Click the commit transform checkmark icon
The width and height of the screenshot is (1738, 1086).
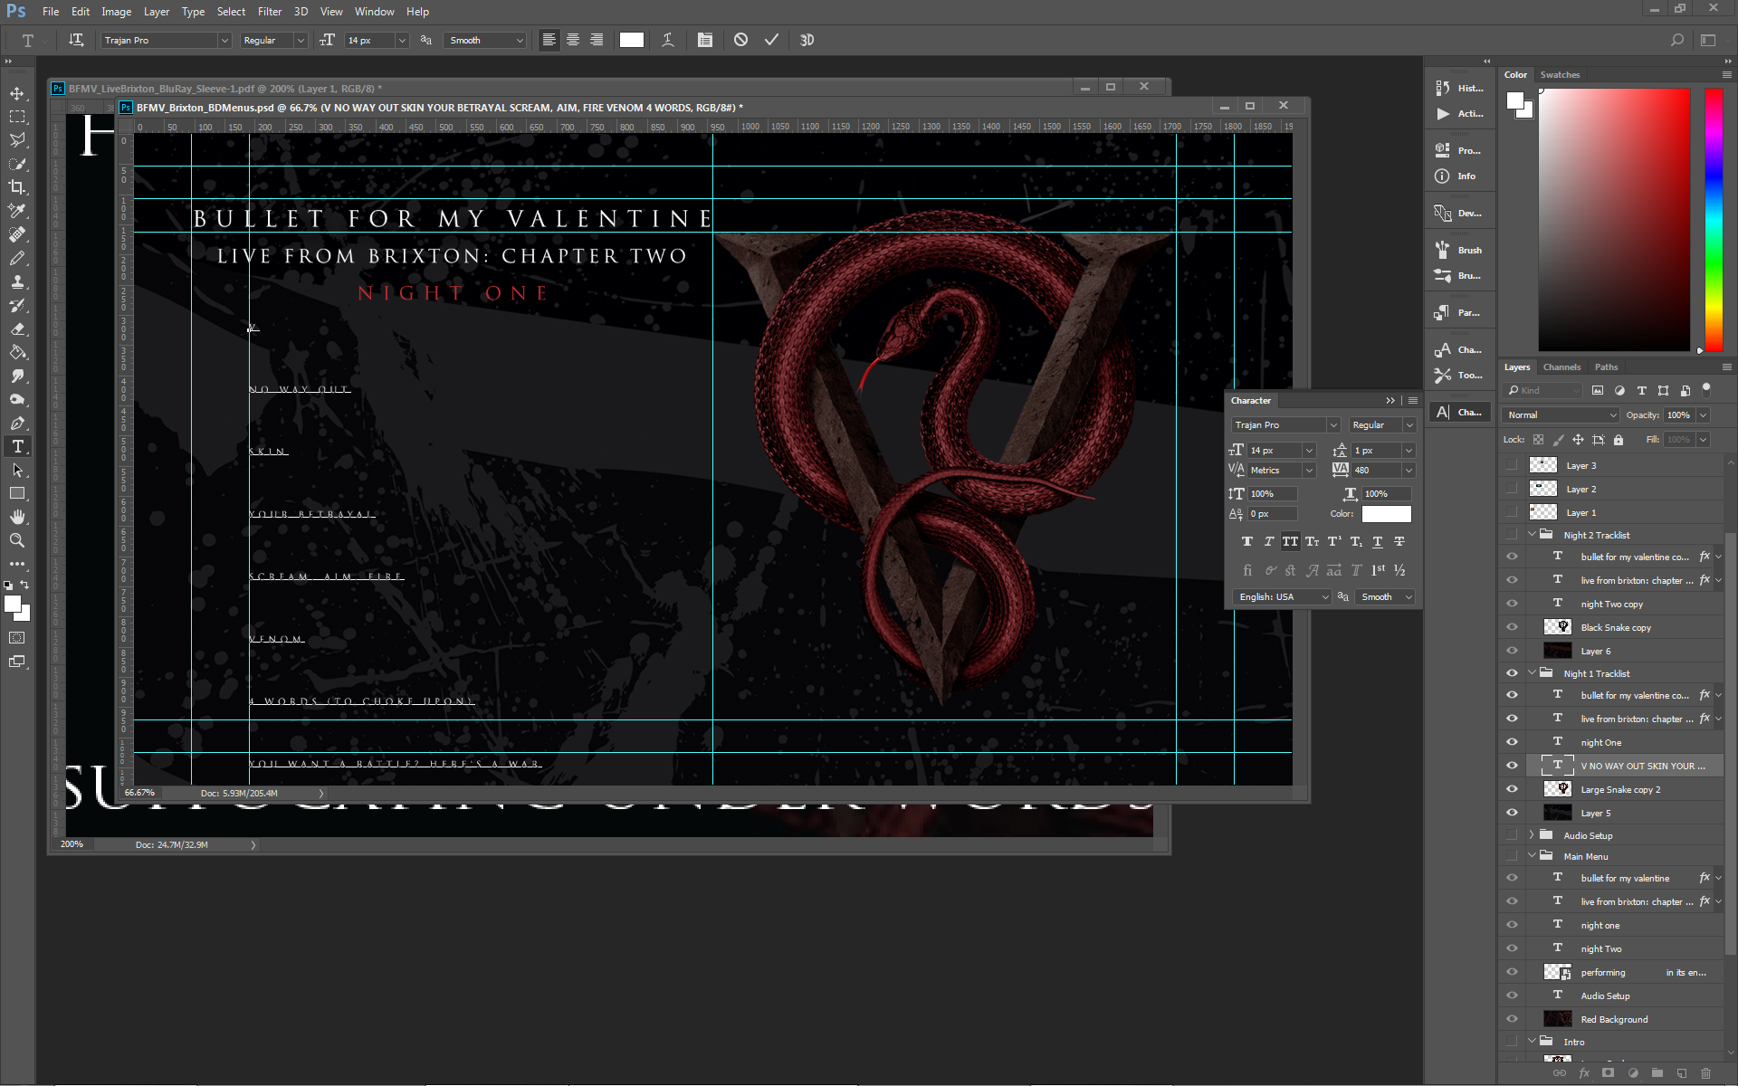pyautogui.click(x=772, y=40)
